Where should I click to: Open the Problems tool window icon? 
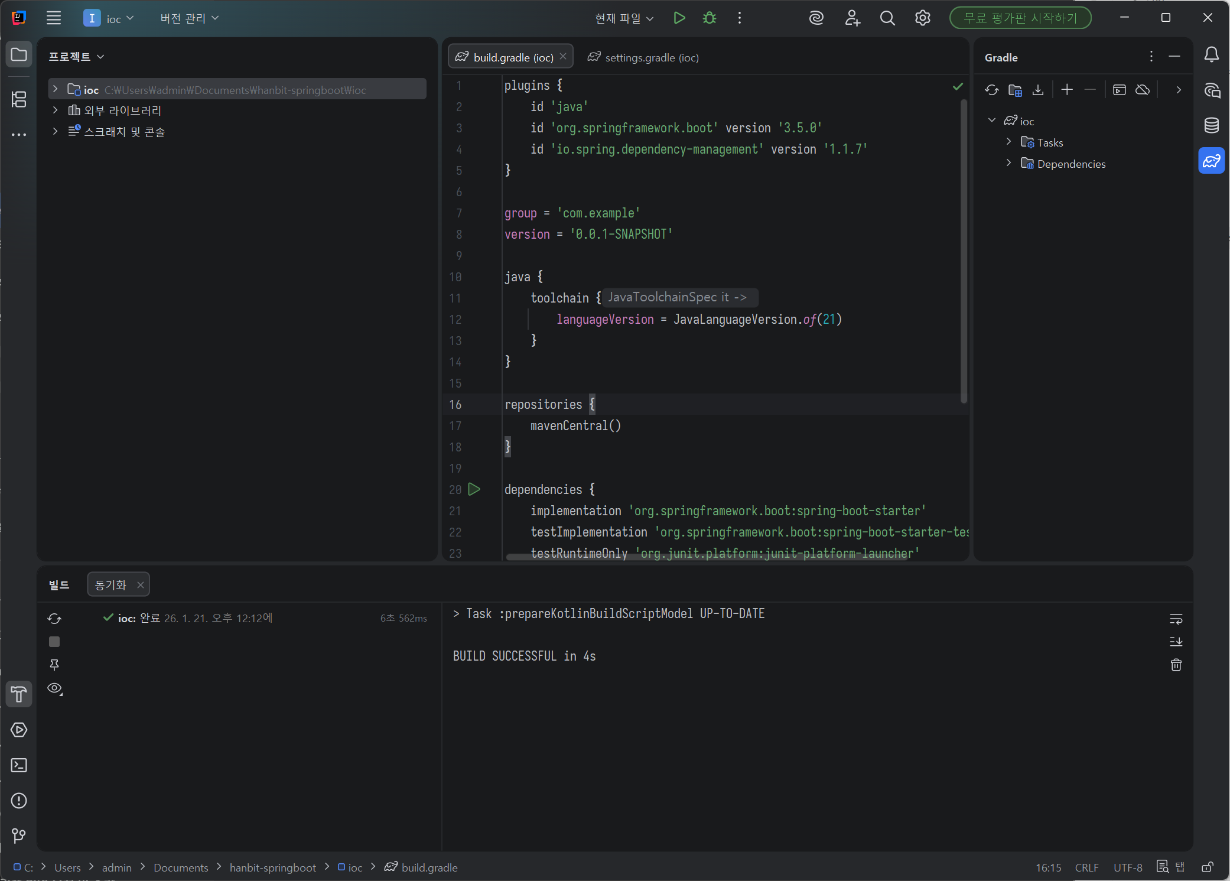tap(19, 801)
